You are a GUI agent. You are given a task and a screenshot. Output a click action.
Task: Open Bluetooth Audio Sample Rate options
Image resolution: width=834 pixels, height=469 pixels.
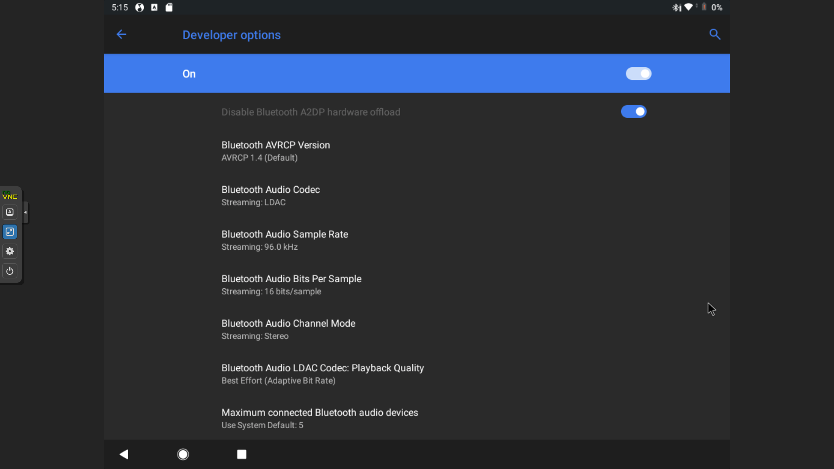(x=417, y=240)
